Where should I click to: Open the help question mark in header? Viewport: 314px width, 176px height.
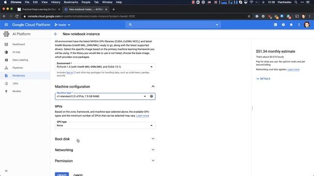283,25
